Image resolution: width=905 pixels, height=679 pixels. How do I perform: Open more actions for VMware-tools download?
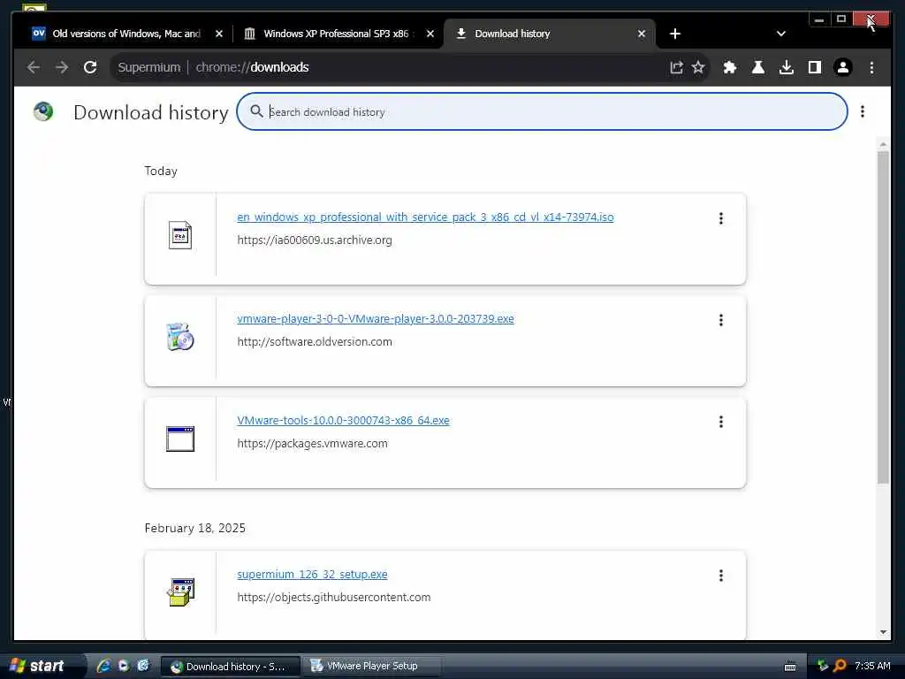point(721,422)
